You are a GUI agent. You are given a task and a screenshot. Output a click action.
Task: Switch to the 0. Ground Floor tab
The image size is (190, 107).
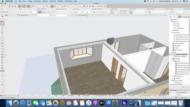[x=23, y=15]
